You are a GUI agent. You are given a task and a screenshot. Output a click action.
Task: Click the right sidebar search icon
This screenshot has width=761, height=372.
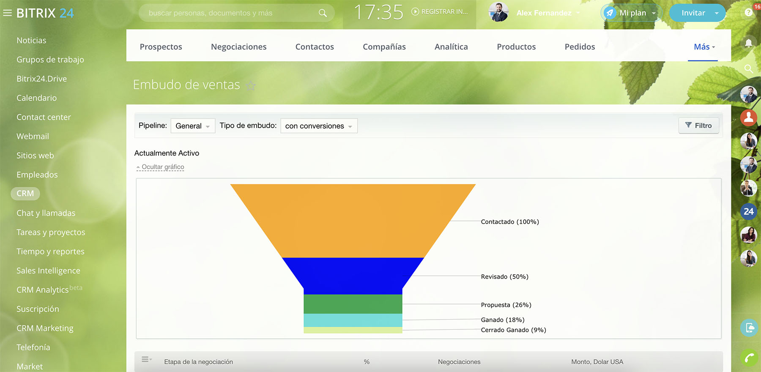point(748,68)
